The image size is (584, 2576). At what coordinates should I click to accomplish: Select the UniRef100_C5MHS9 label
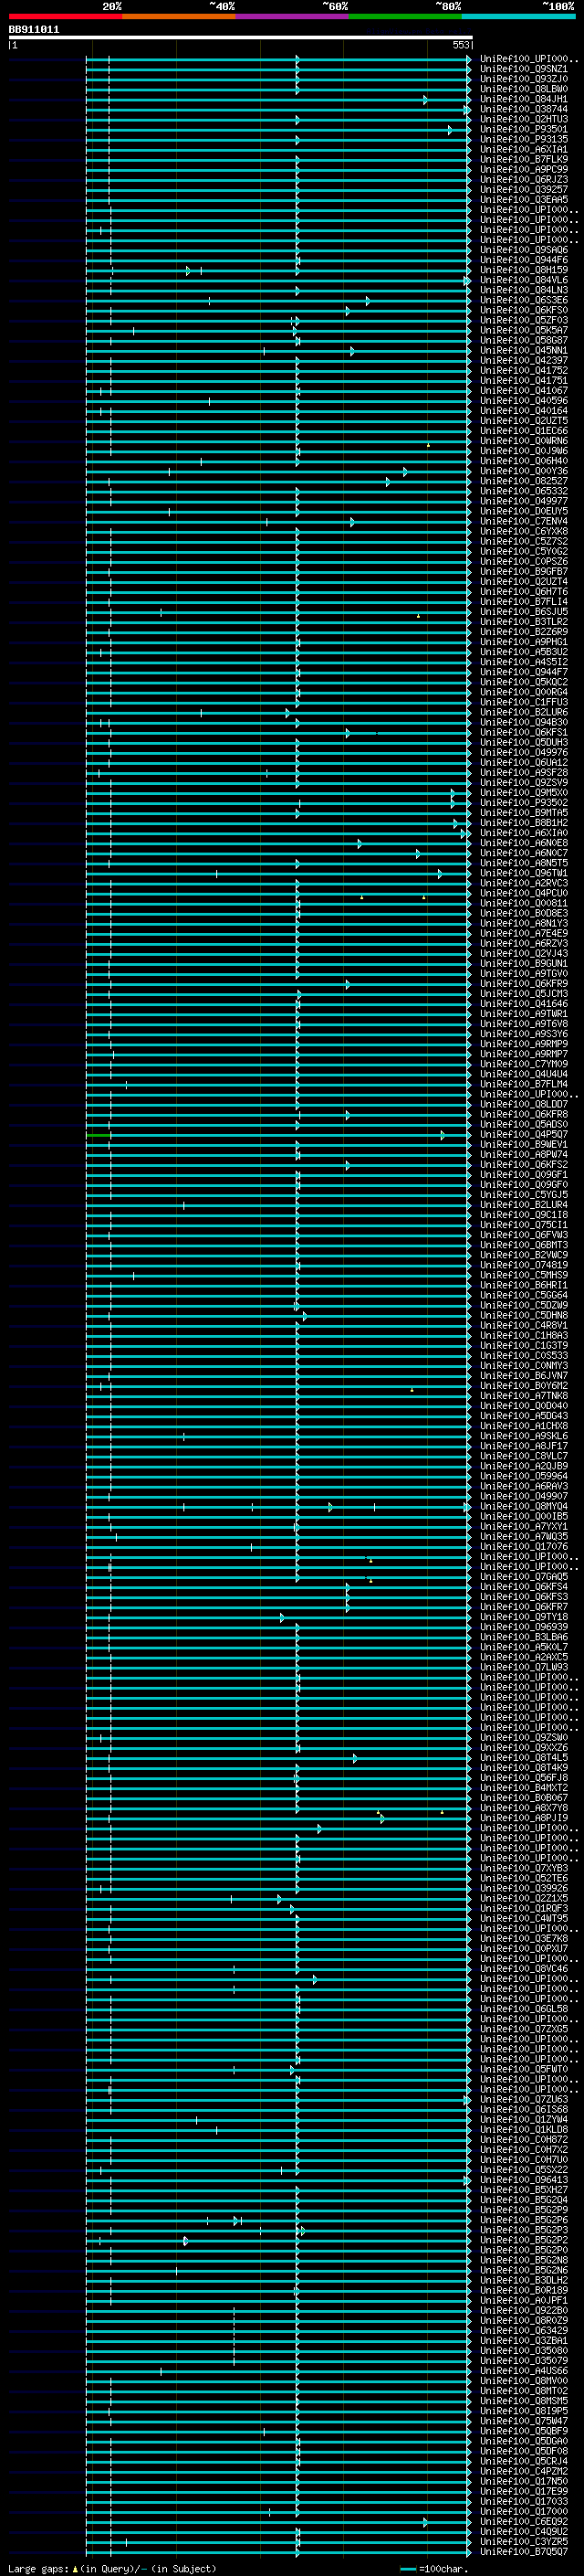524,1275
